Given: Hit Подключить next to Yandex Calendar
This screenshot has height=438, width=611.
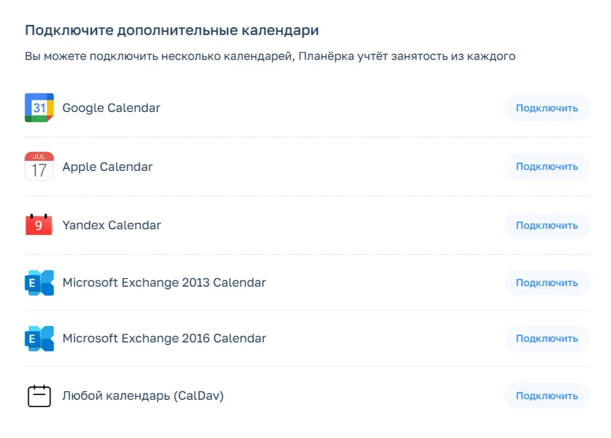Looking at the screenshot, I should [547, 225].
